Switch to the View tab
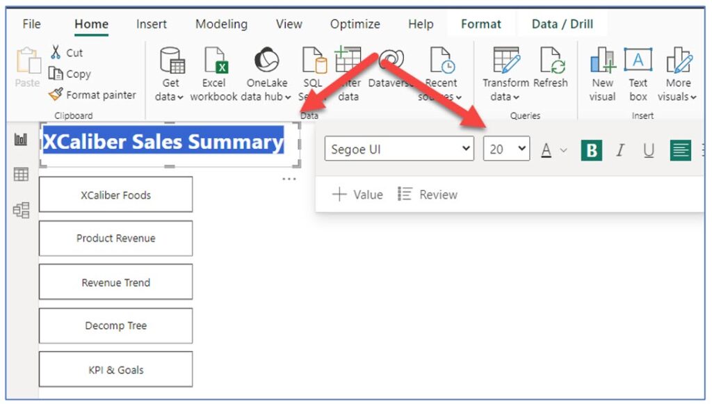 click(289, 24)
